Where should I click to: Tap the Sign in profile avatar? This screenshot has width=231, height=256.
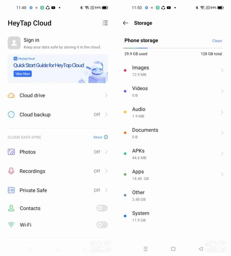click(x=14, y=43)
